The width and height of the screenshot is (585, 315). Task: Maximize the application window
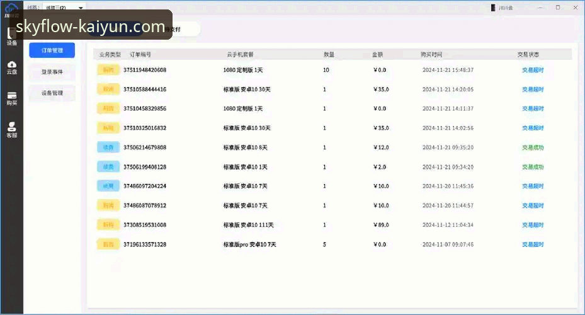[557, 8]
